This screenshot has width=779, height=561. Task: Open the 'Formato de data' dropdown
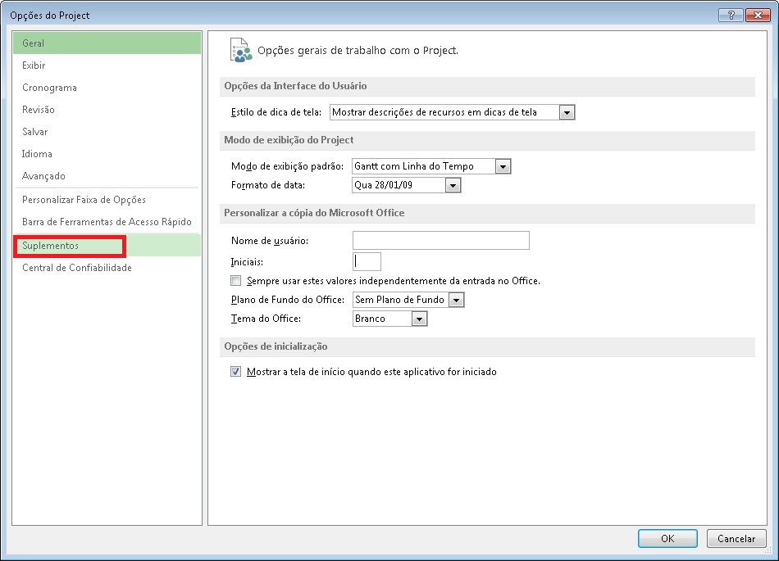[453, 185]
